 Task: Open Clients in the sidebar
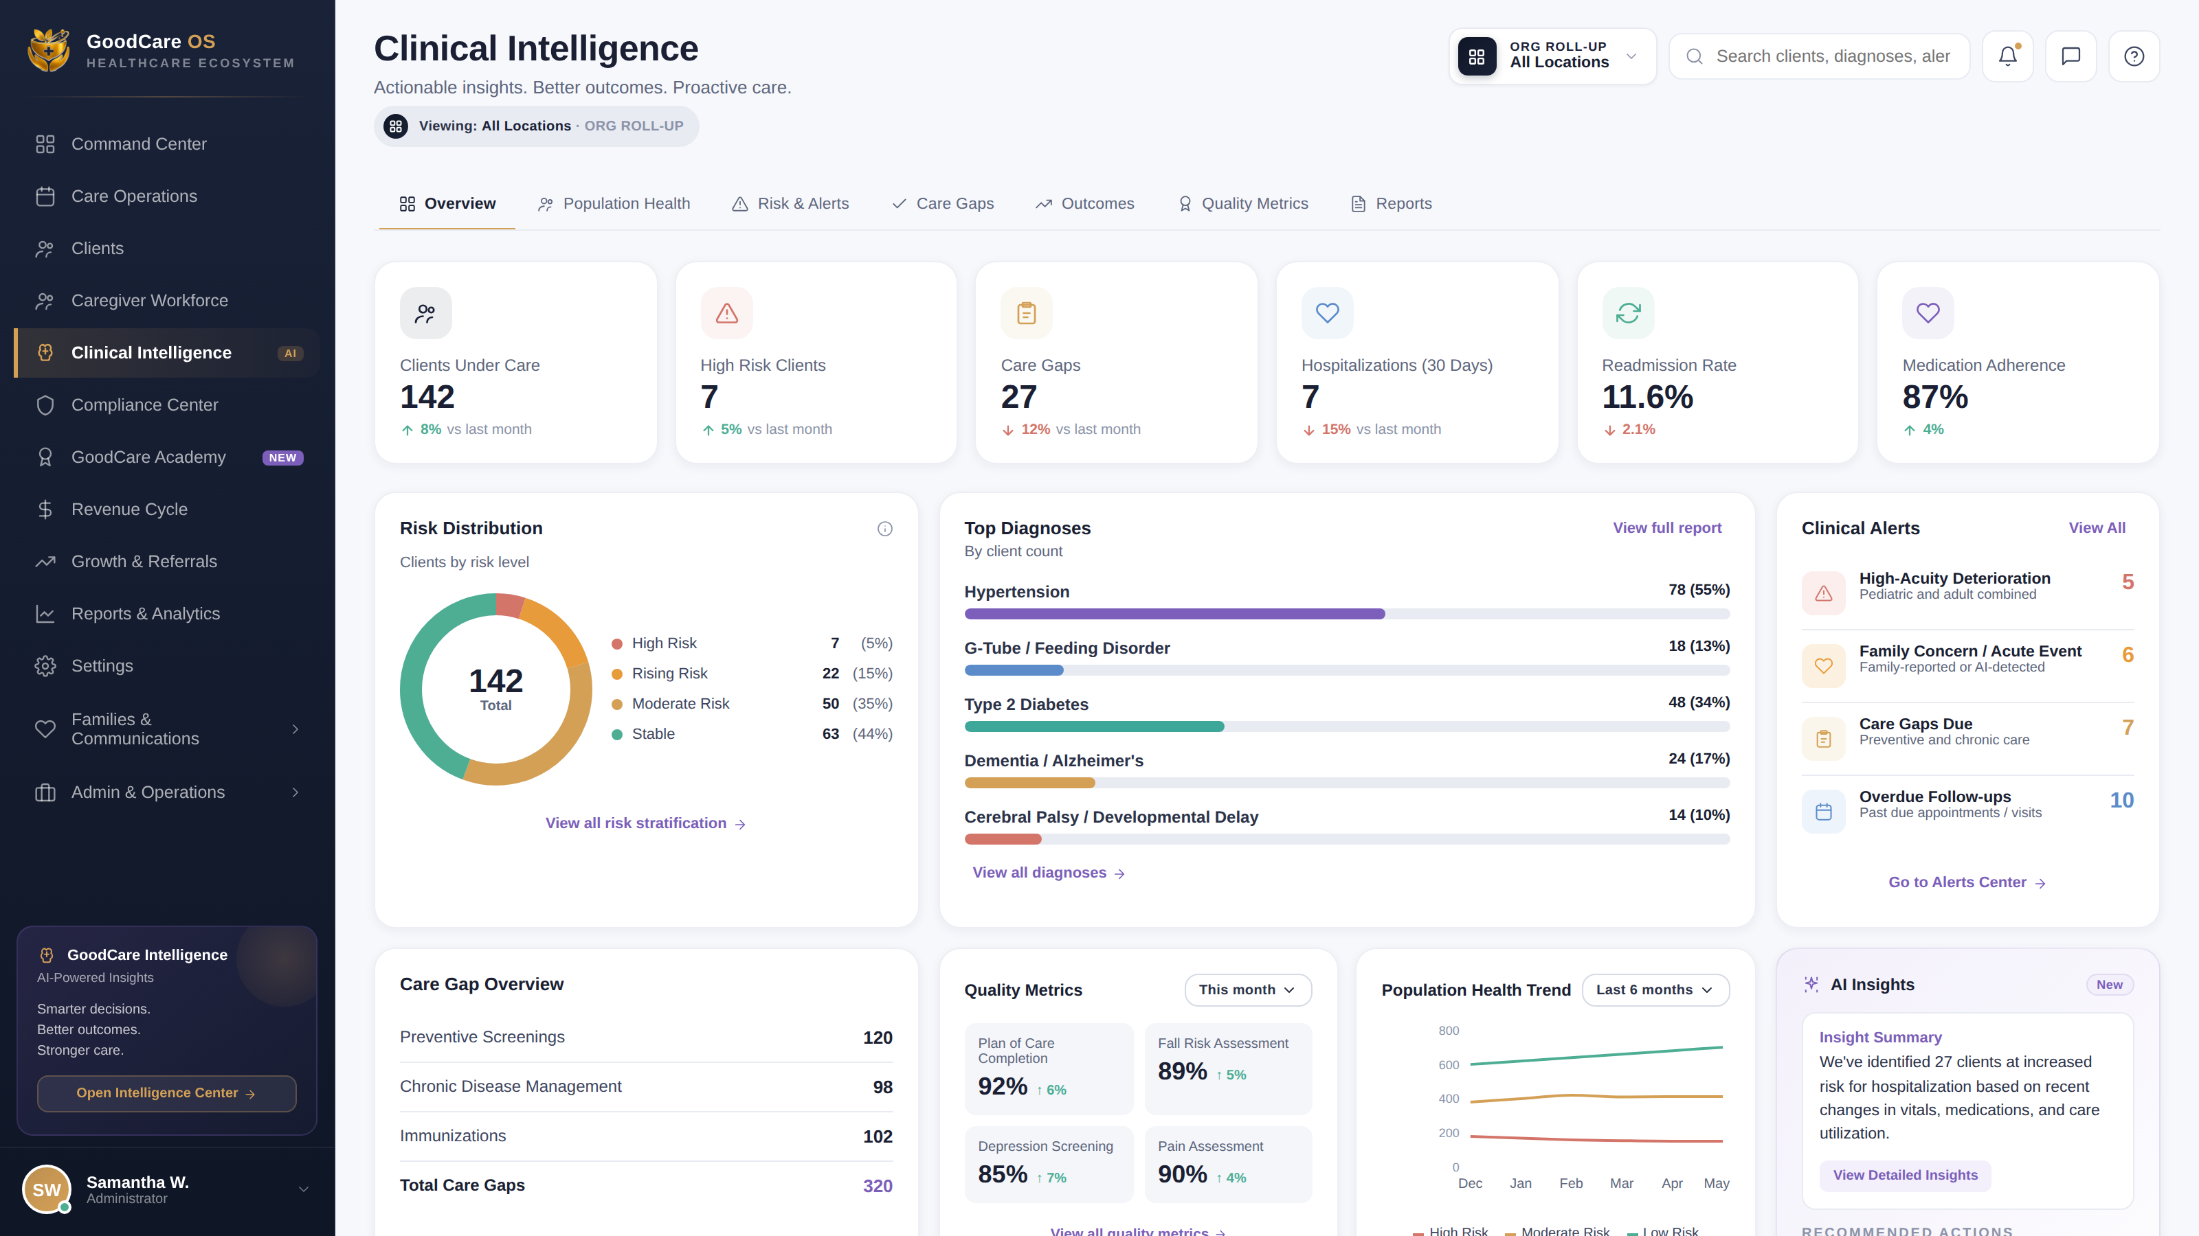tap(167, 248)
